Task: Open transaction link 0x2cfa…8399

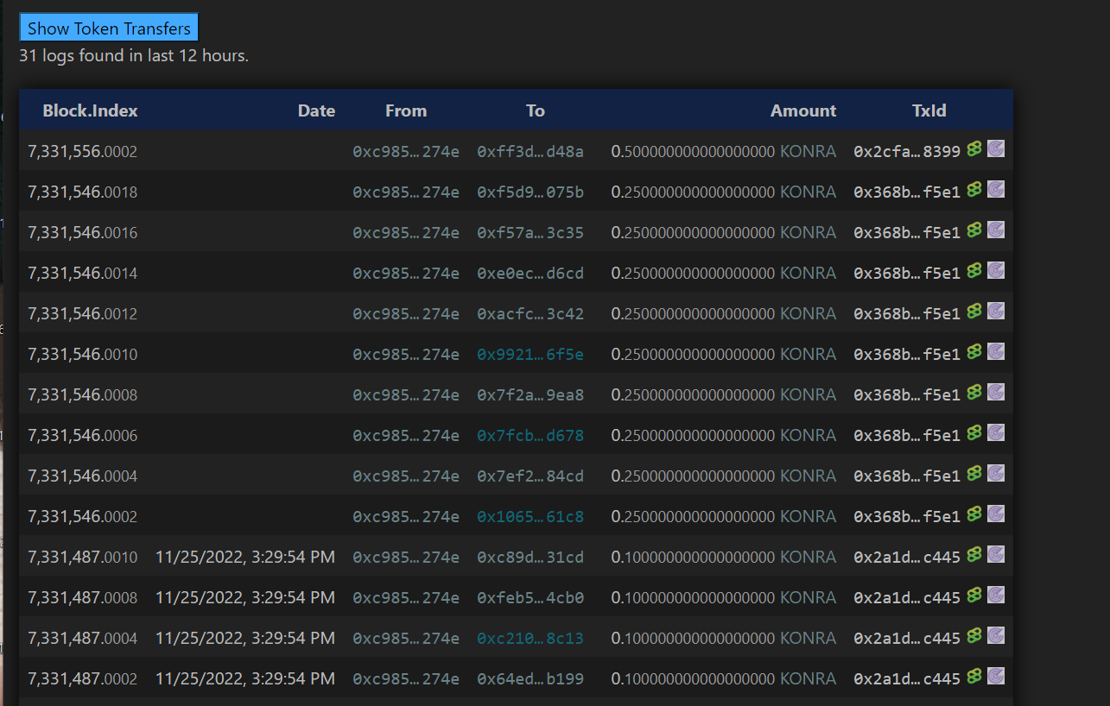Action: pos(907,152)
